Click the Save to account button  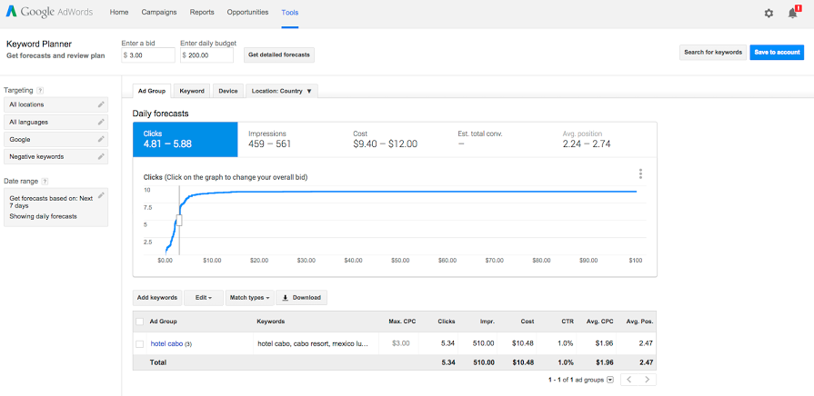coord(777,53)
